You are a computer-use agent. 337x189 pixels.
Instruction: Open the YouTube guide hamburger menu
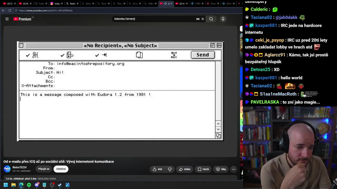(7, 19)
